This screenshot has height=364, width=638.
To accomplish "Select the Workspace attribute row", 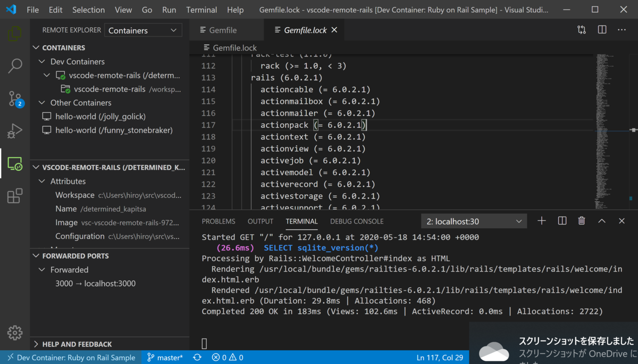I will 110,195.
